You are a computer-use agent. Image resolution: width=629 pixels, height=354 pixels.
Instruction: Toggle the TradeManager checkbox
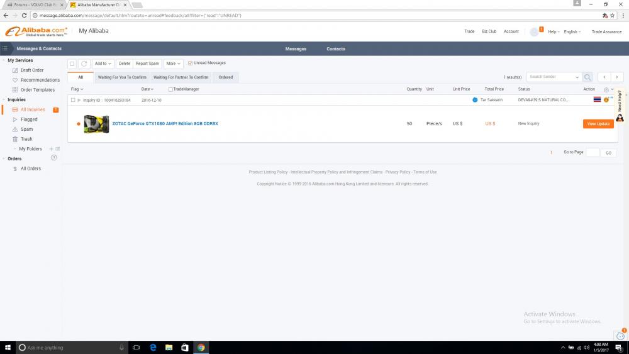click(x=170, y=89)
